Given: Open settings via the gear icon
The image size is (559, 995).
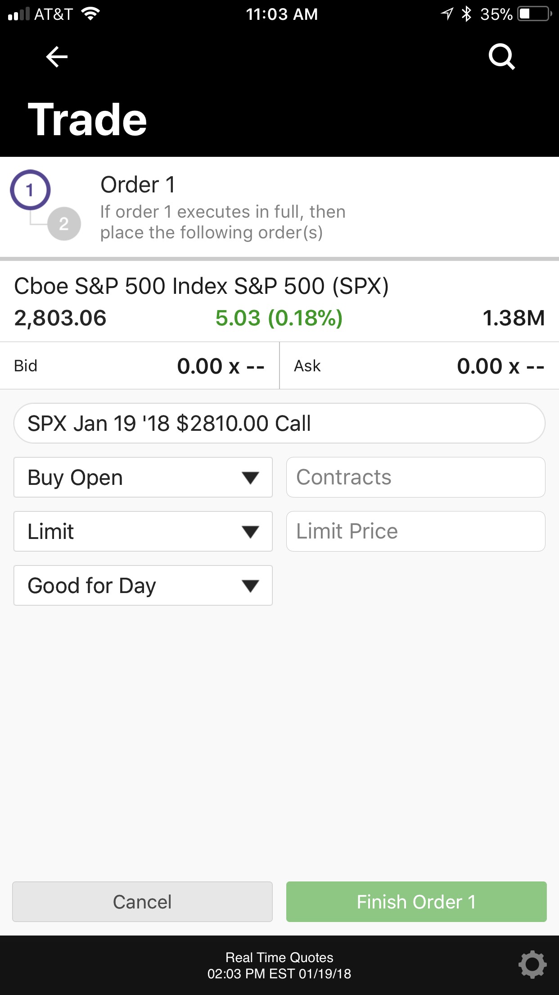Looking at the screenshot, I should pyautogui.click(x=532, y=964).
